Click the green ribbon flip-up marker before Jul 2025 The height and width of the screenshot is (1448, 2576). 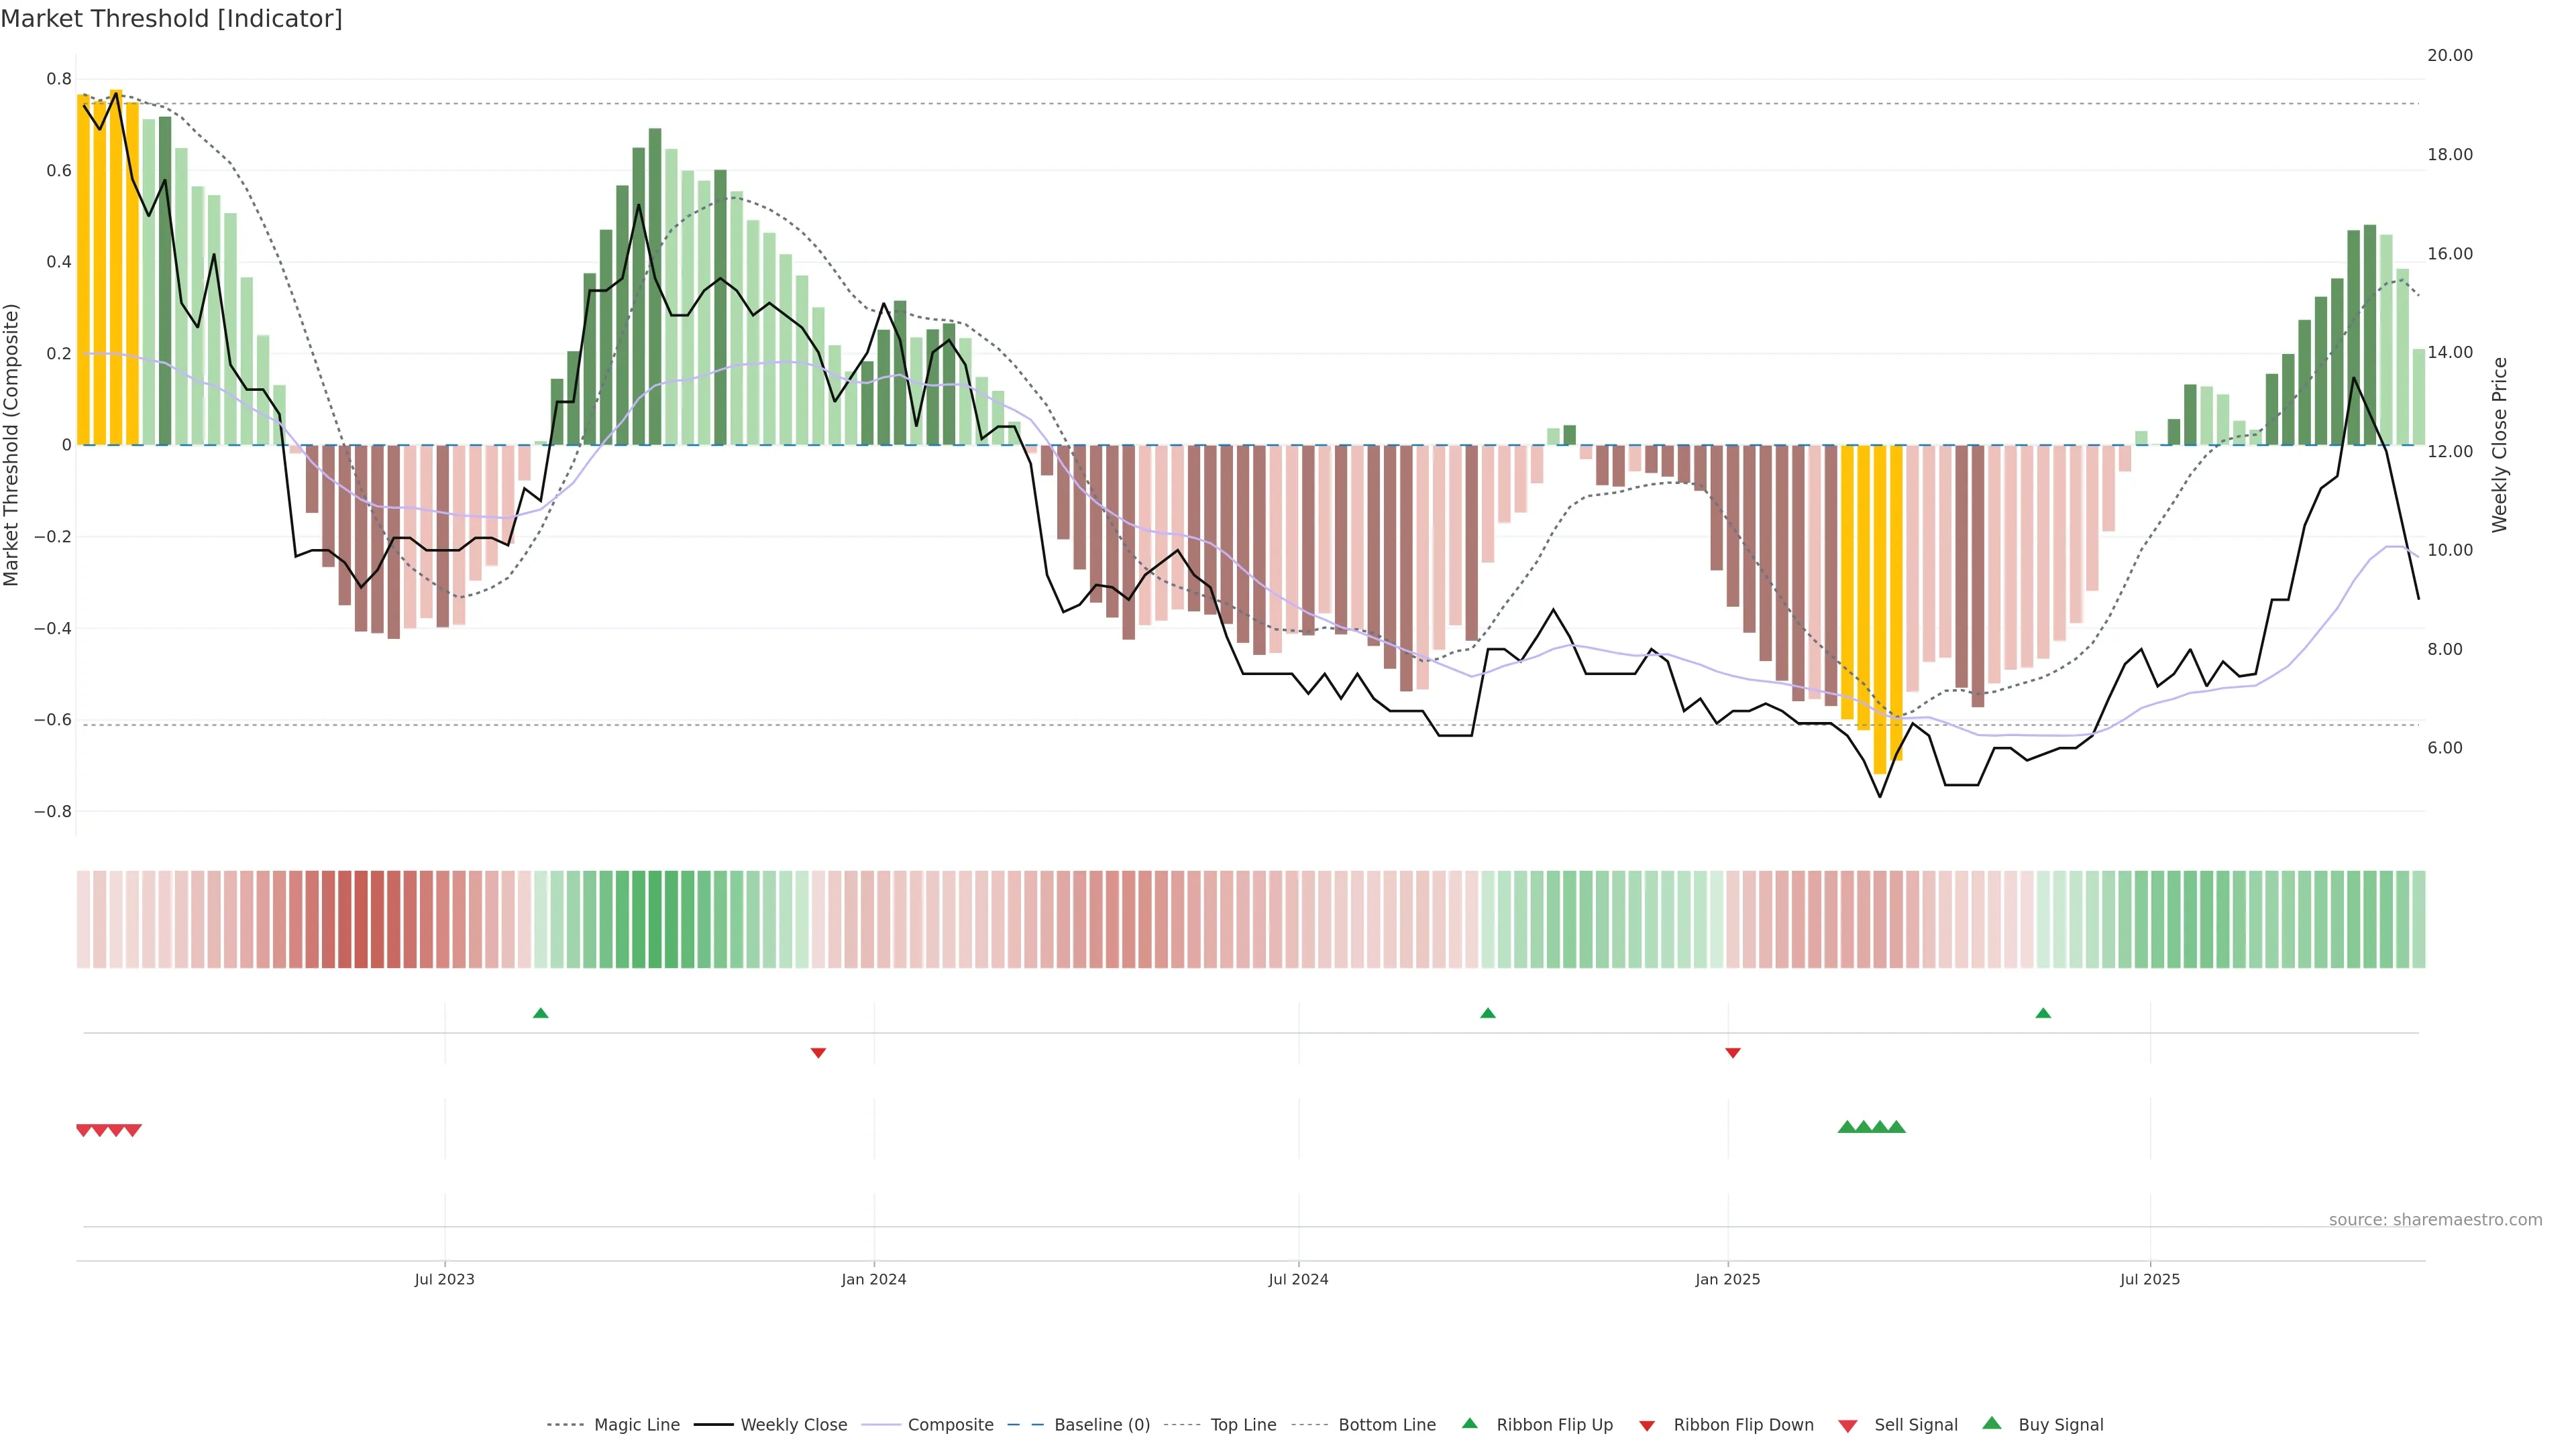tap(2043, 1014)
